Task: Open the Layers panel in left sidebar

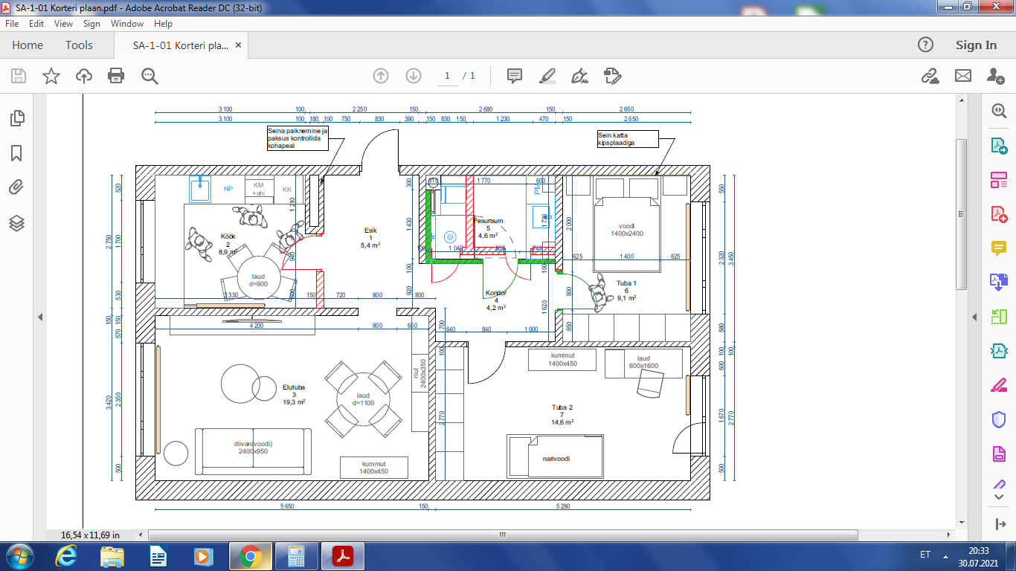Action: pos(16,223)
